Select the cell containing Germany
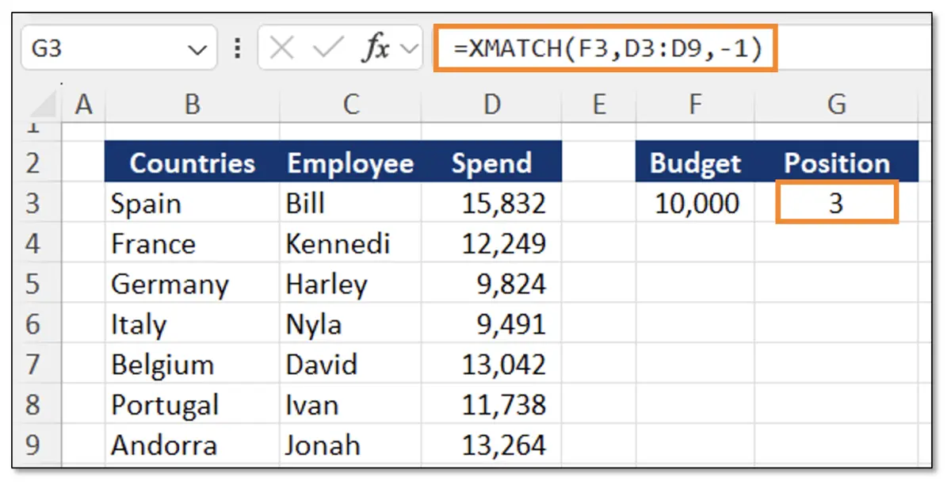Viewport: 951px width, 485px height. (192, 284)
